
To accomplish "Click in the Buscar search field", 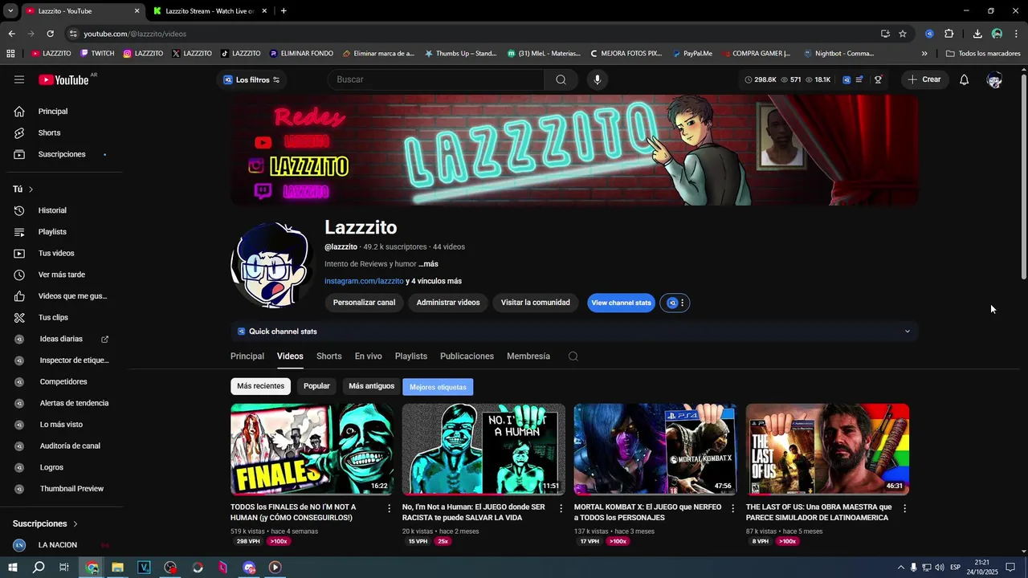I will pos(436,79).
